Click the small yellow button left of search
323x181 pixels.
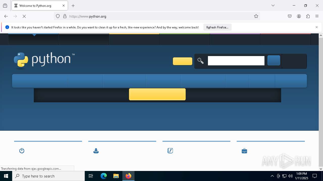click(x=182, y=61)
